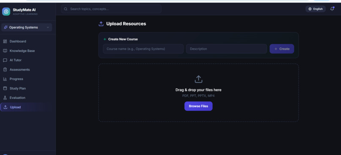341x155 pixels.
Task: Click the Create course button
Action: click(282, 49)
